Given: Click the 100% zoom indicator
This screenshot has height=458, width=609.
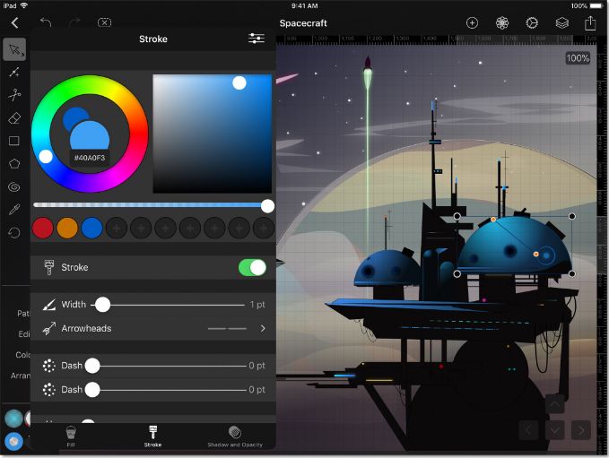Looking at the screenshot, I should [578, 58].
